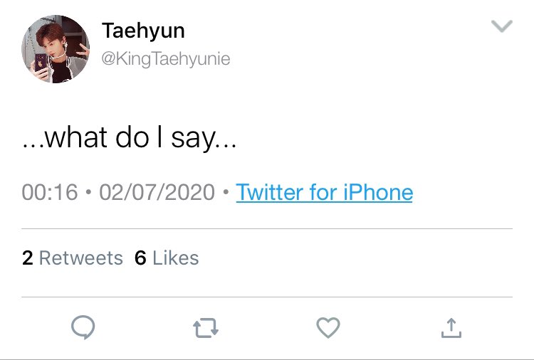Follow the Twitter for iPhone link
This screenshot has height=360, width=534.
coord(324,192)
